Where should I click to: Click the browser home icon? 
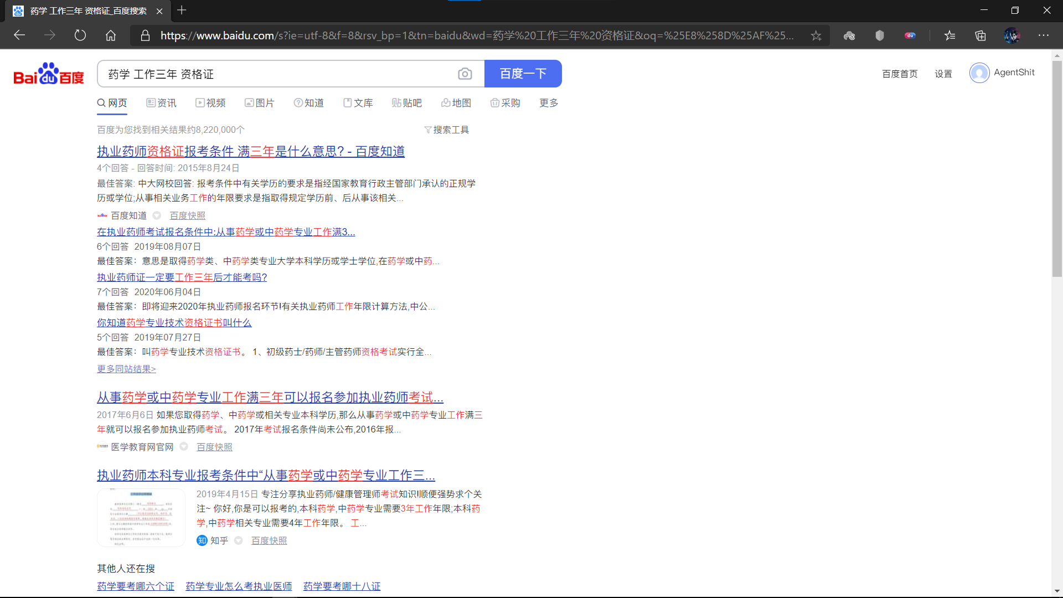point(111,35)
